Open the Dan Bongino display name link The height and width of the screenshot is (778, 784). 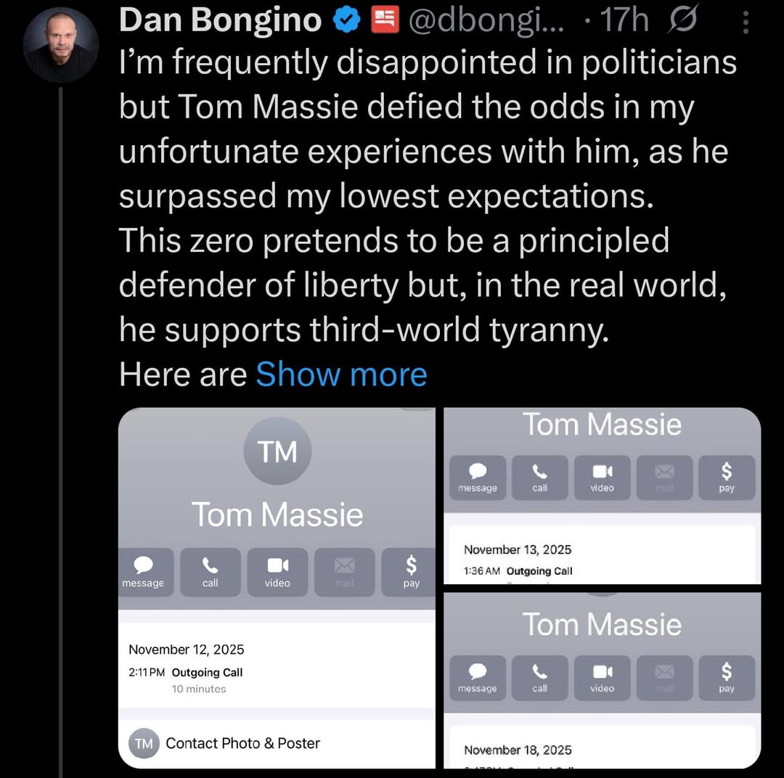point(220,20)
